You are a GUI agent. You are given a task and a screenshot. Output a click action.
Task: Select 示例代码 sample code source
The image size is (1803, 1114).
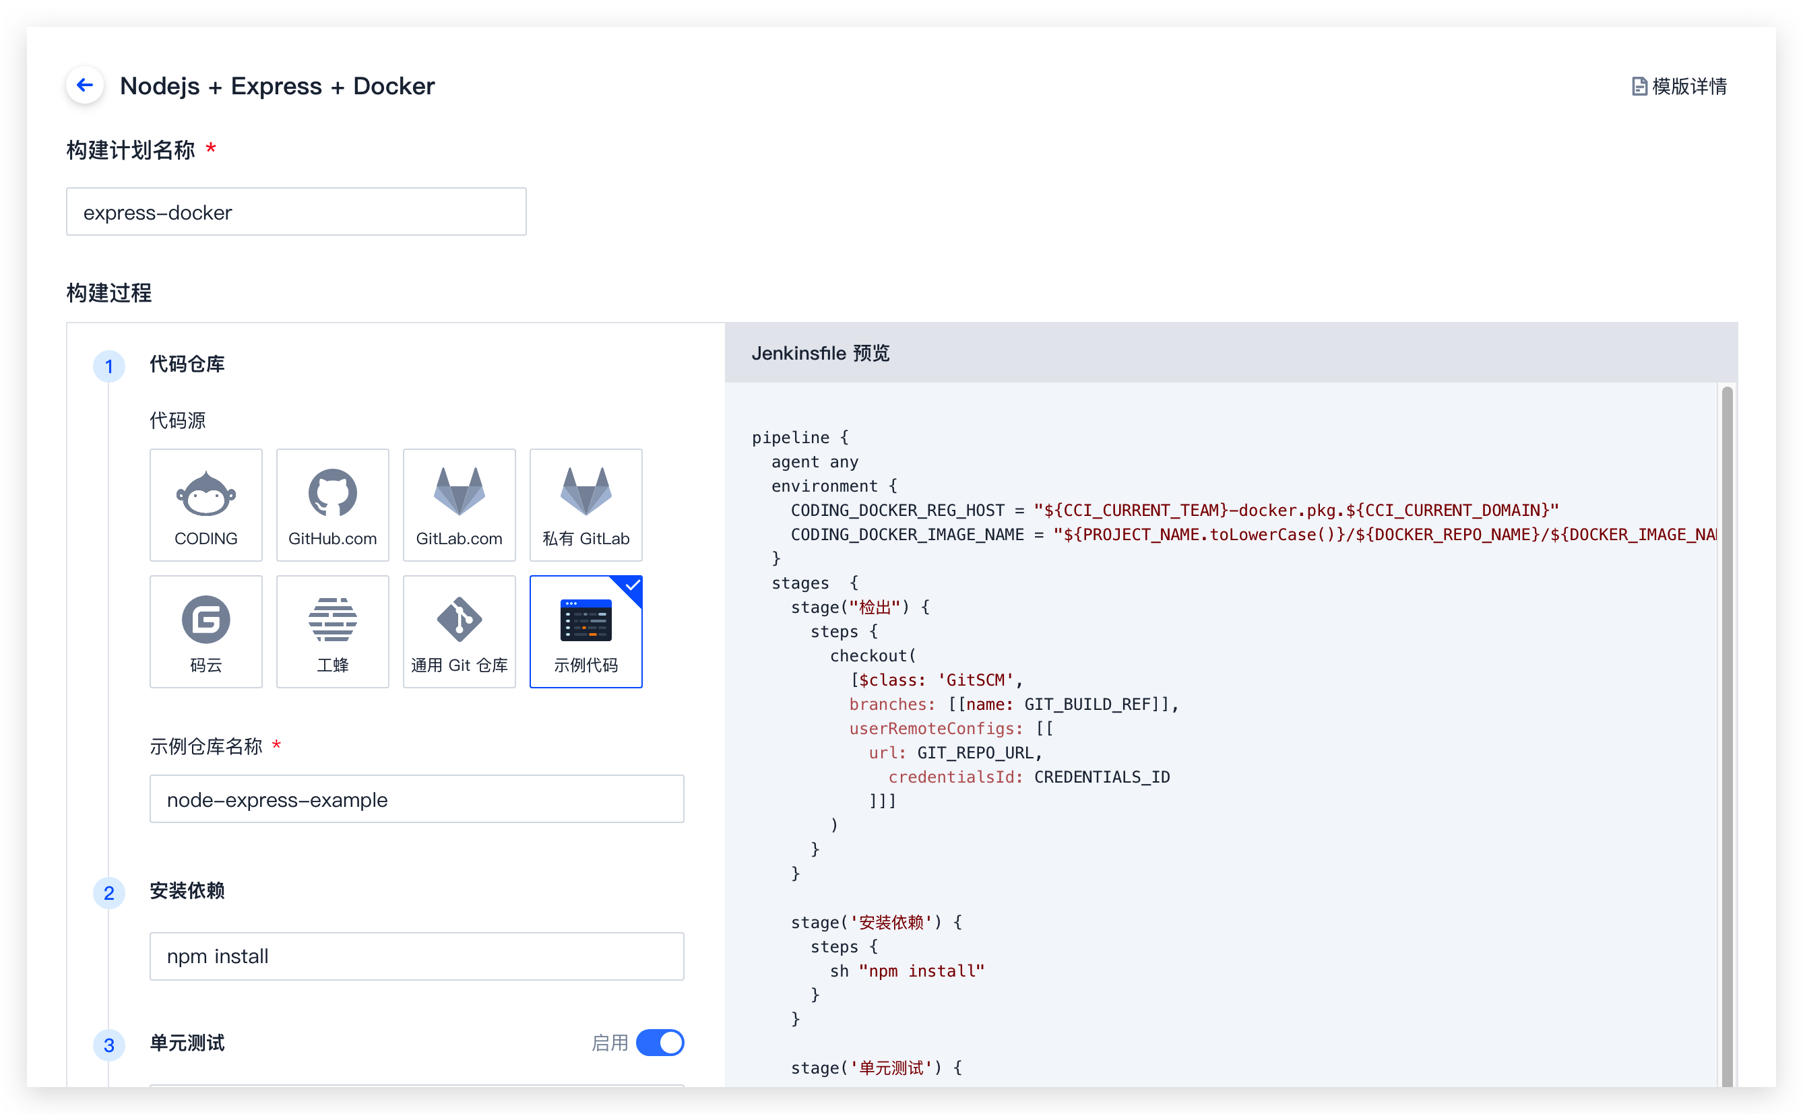pos(586,632)
